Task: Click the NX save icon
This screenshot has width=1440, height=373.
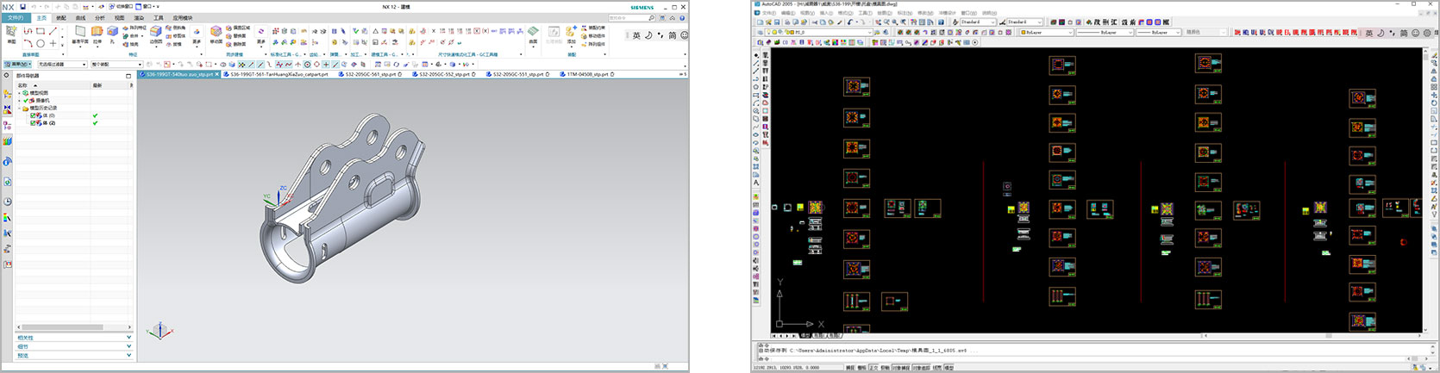Action: pyautogui.click(x=22, y=6)
